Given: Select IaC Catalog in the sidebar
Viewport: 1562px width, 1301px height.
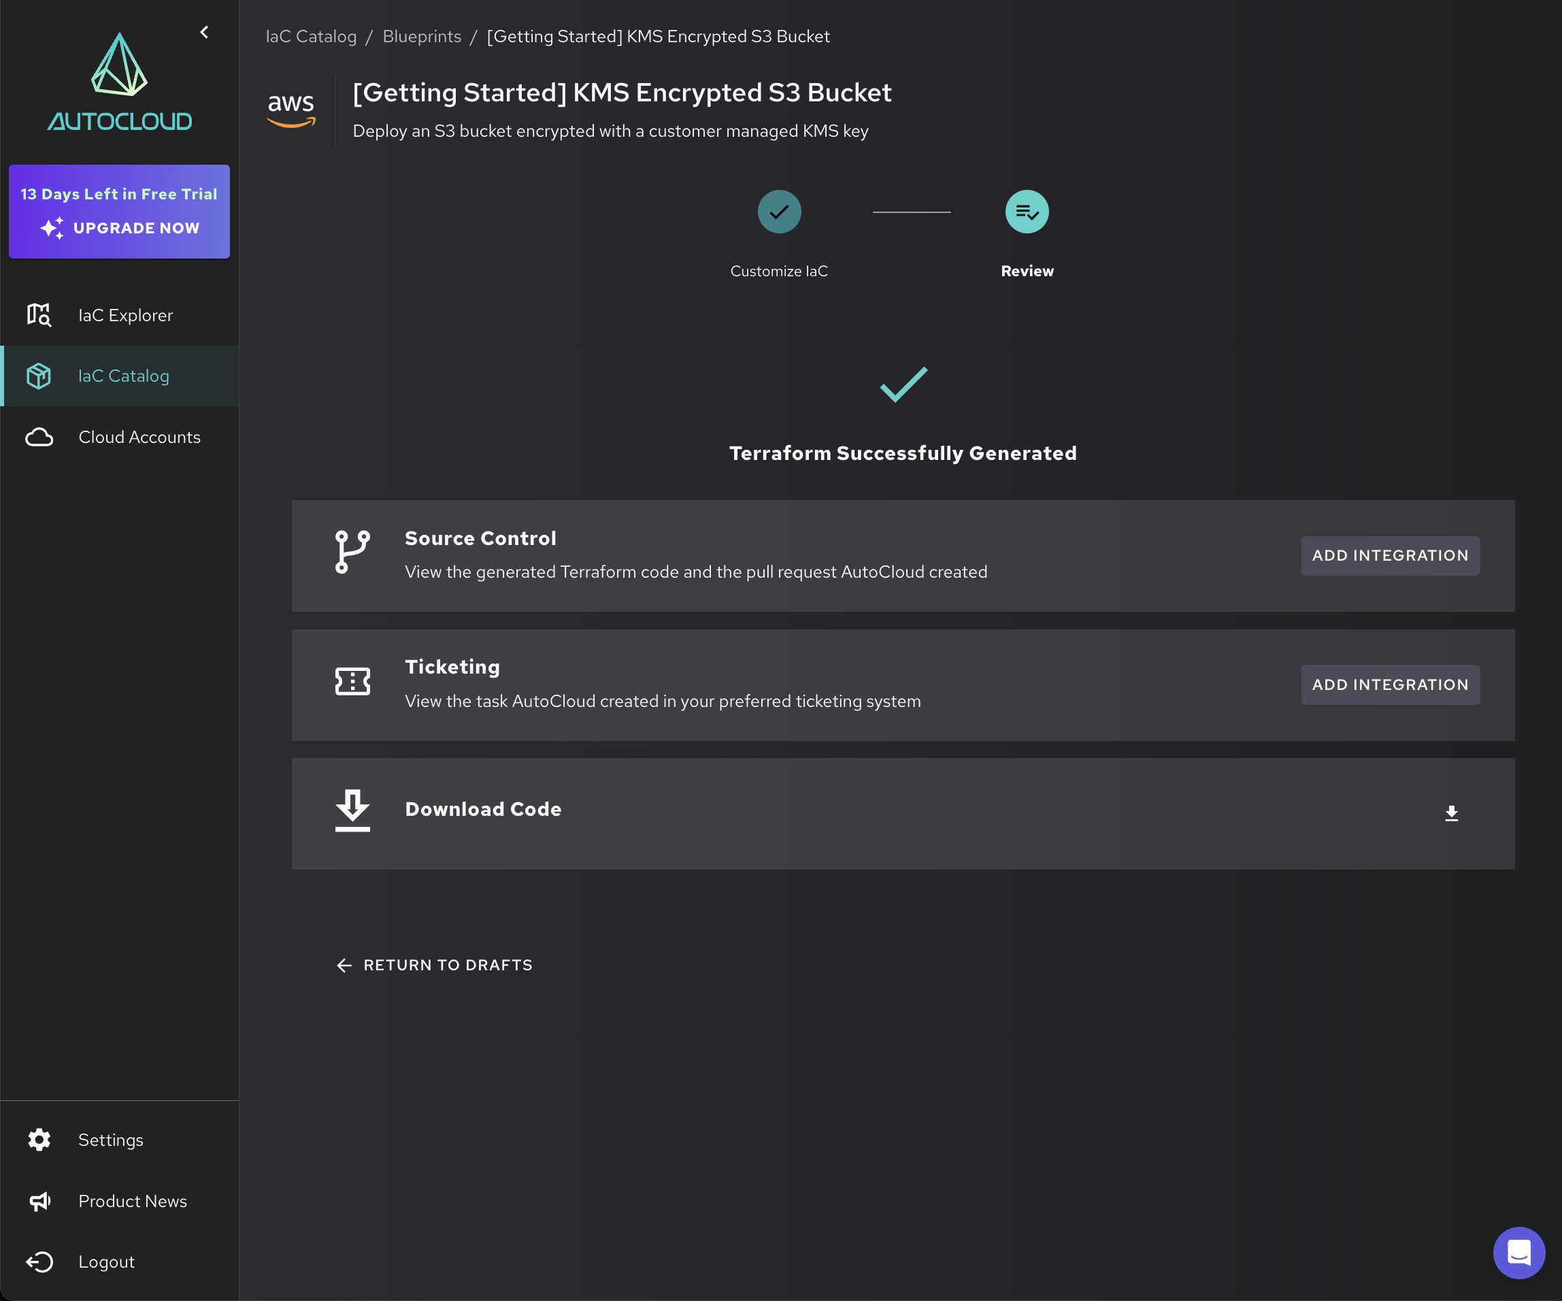Looking at the screenshot, I should click(x=123, y=376).
